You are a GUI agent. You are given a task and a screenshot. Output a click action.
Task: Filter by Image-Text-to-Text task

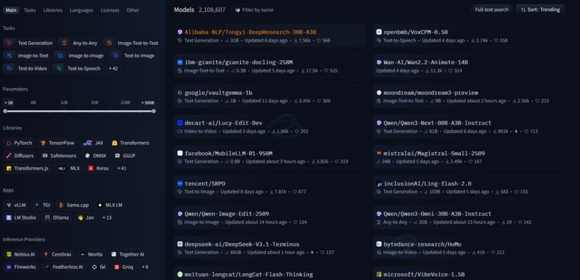[x=132, y=43]
